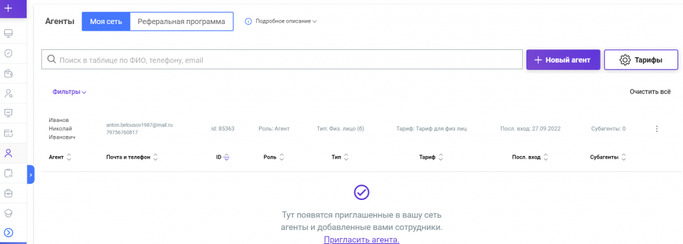Open the shield checkmark sidebar icon
The image size is (683, 244).
coord(8,53)
